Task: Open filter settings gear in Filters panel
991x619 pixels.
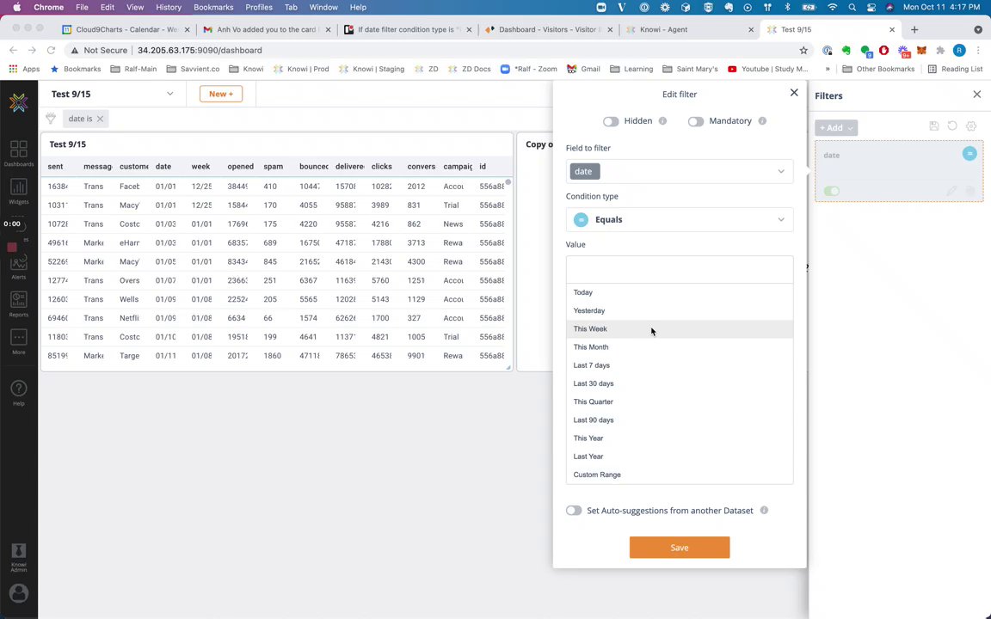Action: point(971,126)
